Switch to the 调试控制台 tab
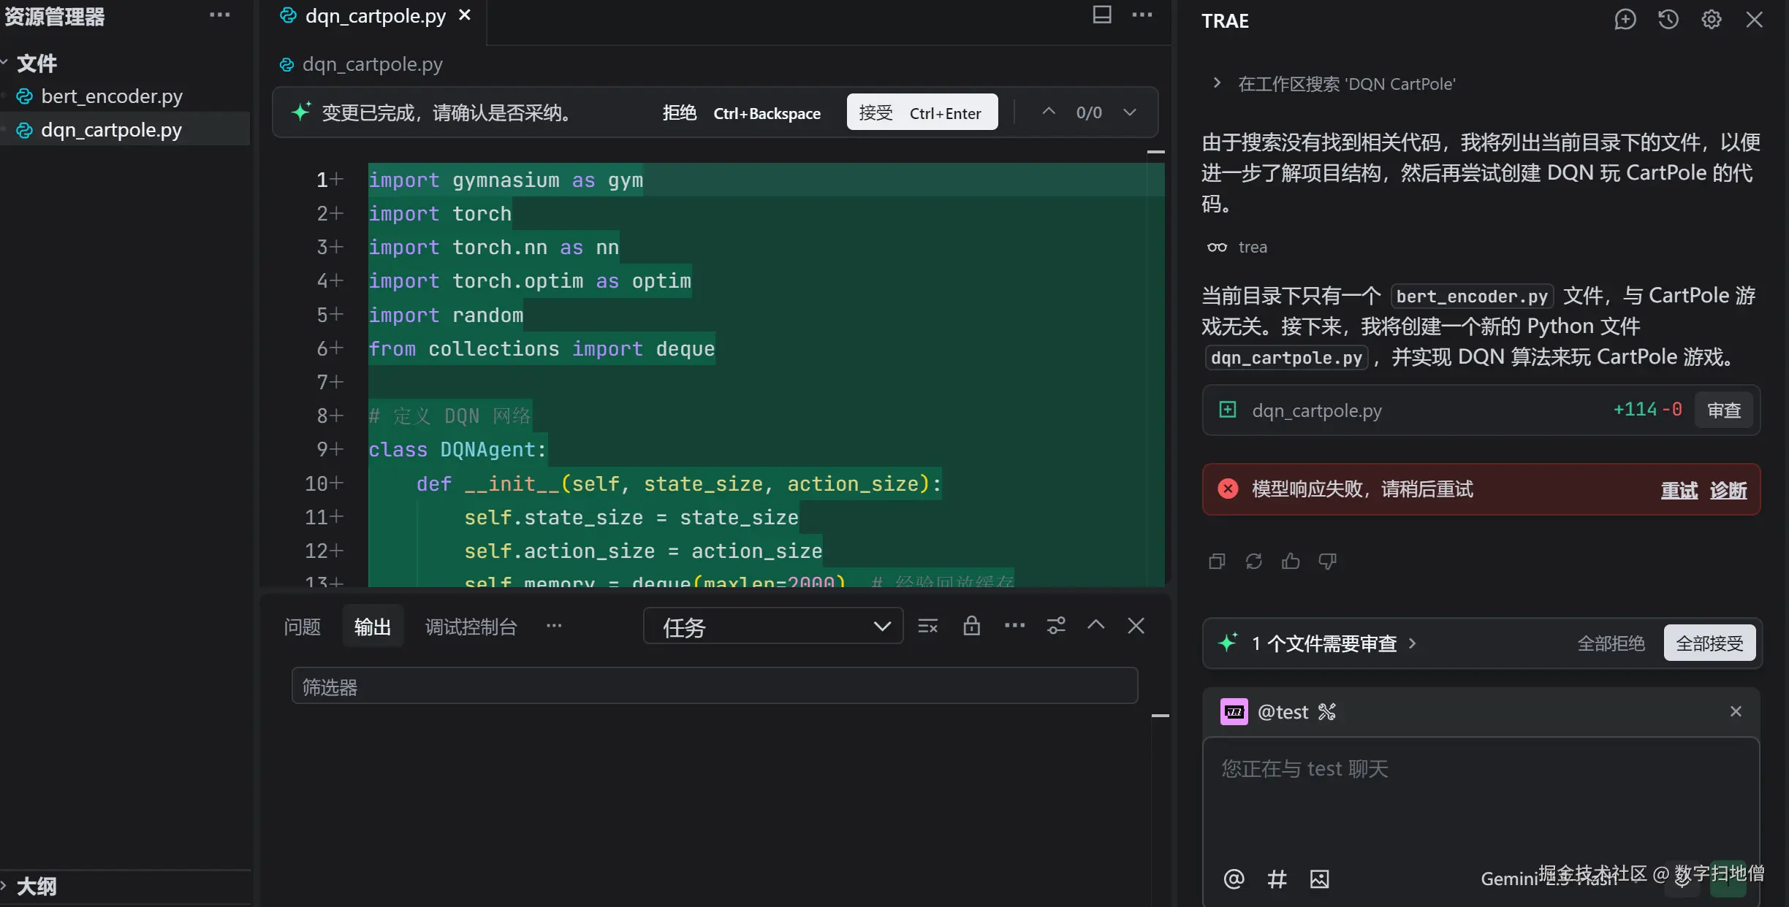Image resolution: width=1789 pixels, height=907 pixels. pyautogui.click(x=471, y=627)
